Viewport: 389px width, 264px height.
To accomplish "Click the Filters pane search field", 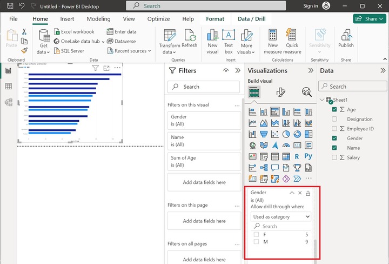I will point(203,87).
